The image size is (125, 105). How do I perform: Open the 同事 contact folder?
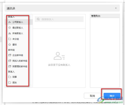point(18,77)
